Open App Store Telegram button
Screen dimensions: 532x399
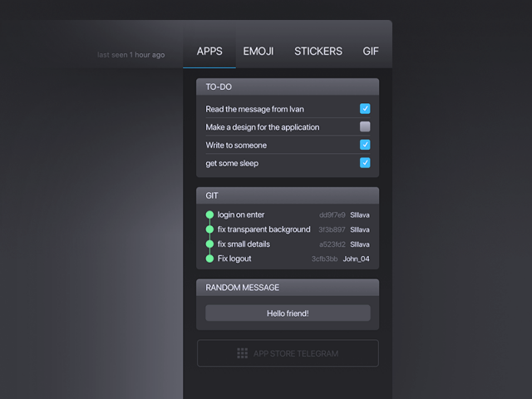[x=288, y=353]
